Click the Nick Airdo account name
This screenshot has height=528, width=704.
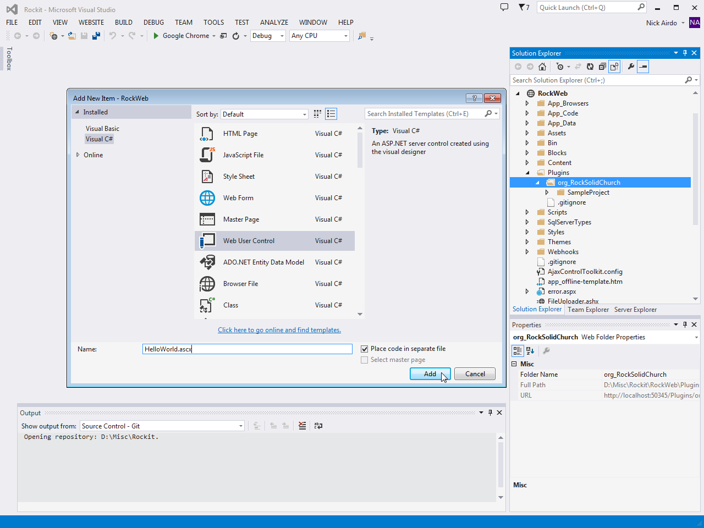661,23
